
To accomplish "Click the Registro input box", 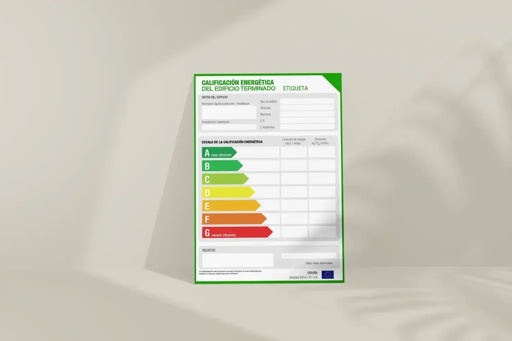I will (x=237, y=260).
